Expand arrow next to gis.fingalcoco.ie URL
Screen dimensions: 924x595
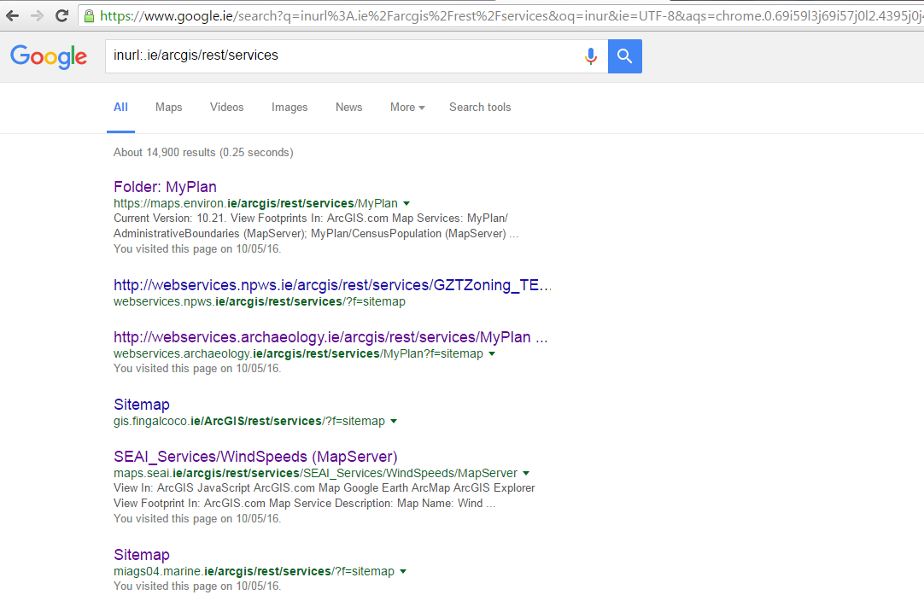(394, 422)
